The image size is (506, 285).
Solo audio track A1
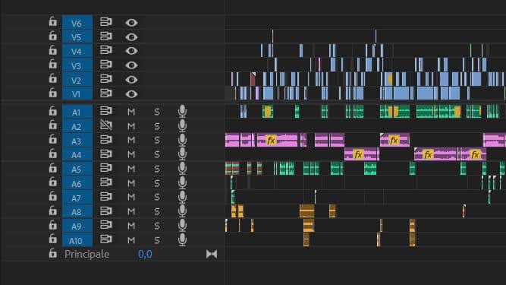[157, 112]
